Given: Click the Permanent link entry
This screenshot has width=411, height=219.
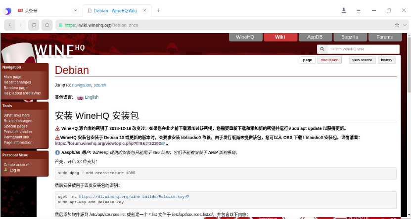Looking at the screenshot, I should pos(16,137).
